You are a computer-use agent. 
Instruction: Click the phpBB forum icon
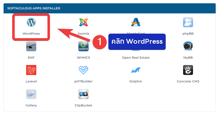(x=188, y=22)
